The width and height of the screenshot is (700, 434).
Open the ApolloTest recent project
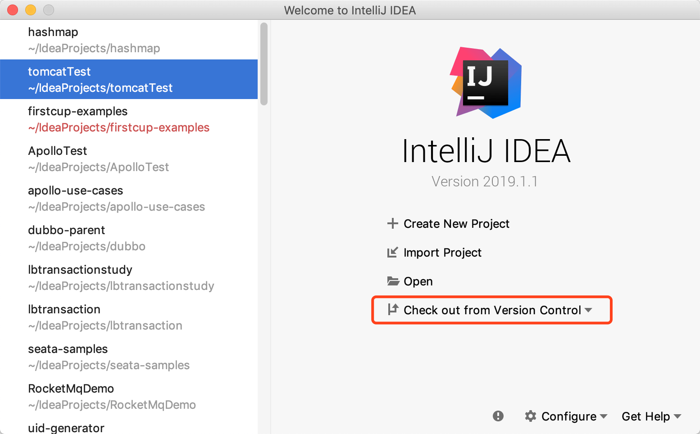(98, 158)
